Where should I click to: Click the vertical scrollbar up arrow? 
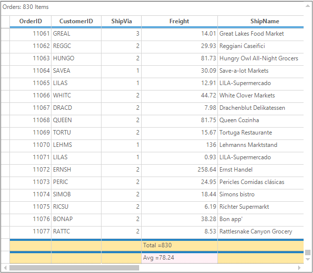tap(308, 6)
